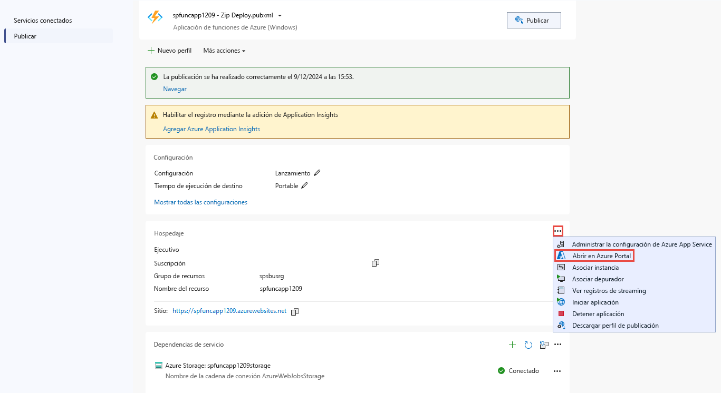Click the Portable runtime value
Screen dimensions: 721x393
pyautogui.click(x=287, y=185)
